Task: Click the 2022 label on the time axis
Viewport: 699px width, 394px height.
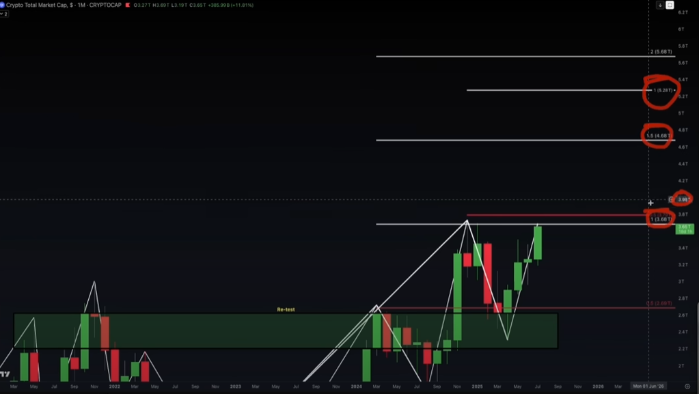Action: (115, 386)
